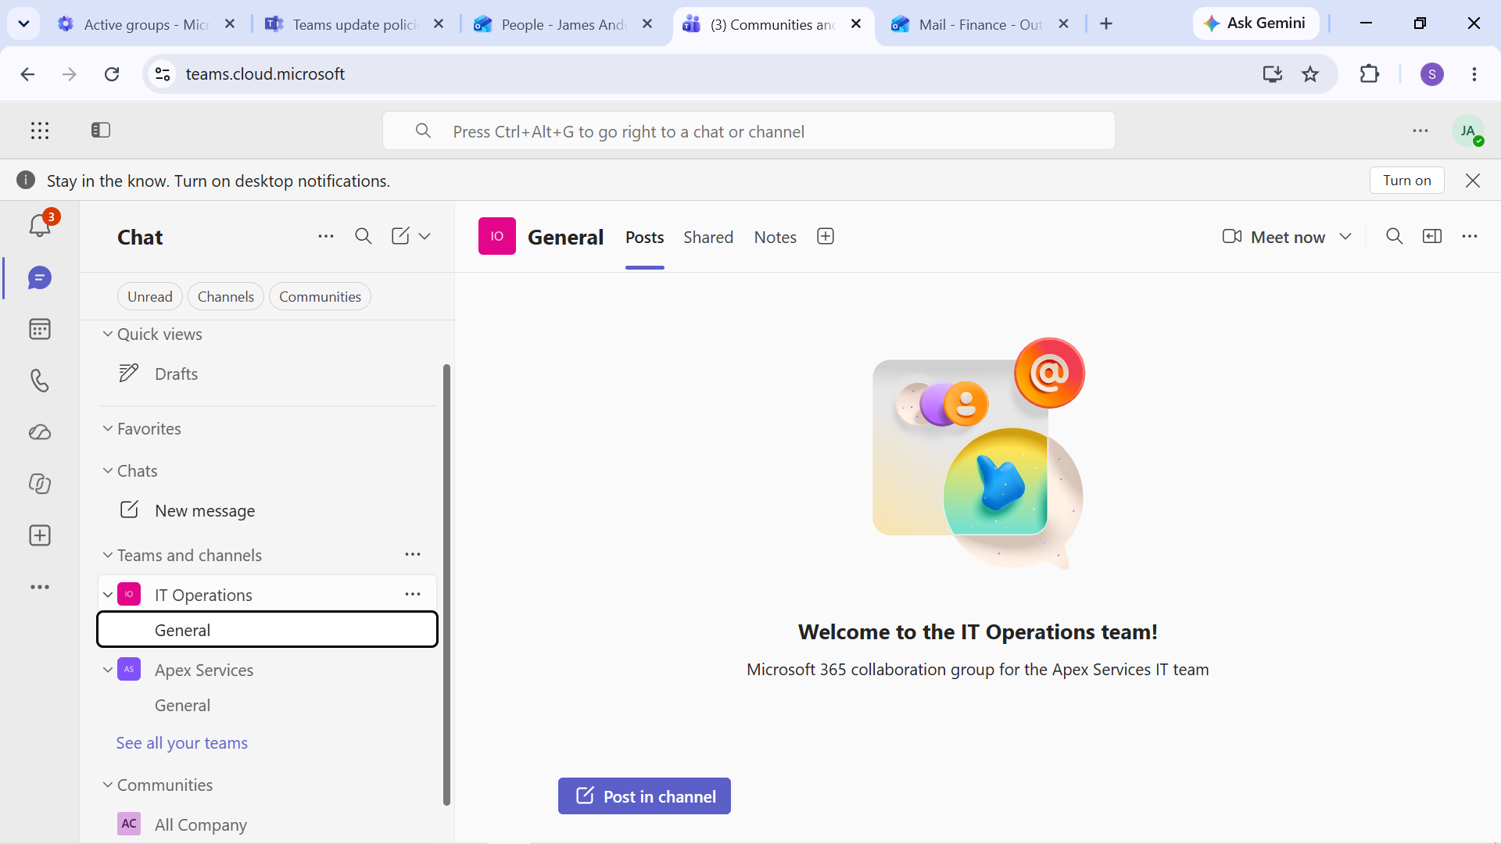Open the OneDrive cloud icon in the rail

[x=40, y=432]
